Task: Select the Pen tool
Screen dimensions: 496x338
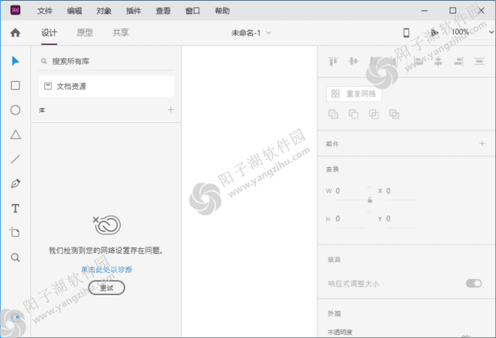Action: coord(15,183)
